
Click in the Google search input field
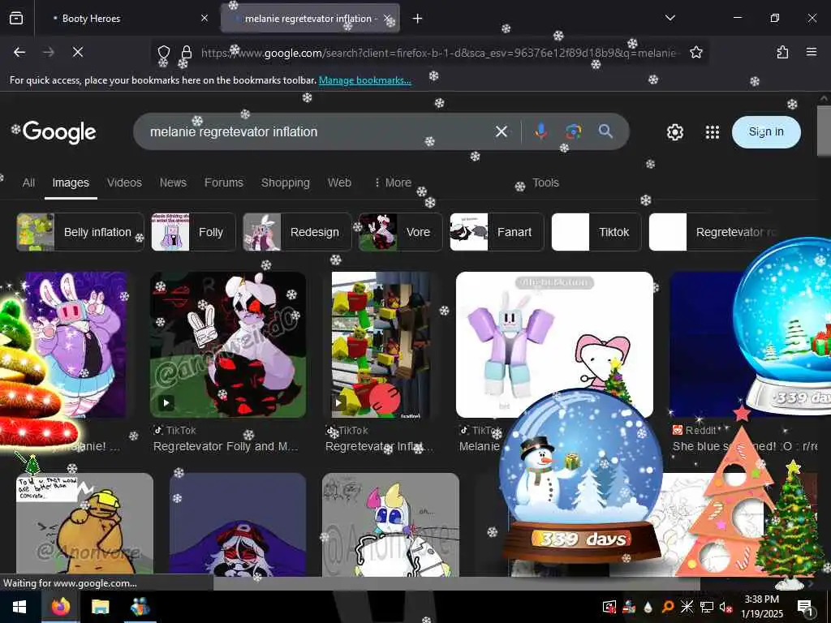pos(318,131)
